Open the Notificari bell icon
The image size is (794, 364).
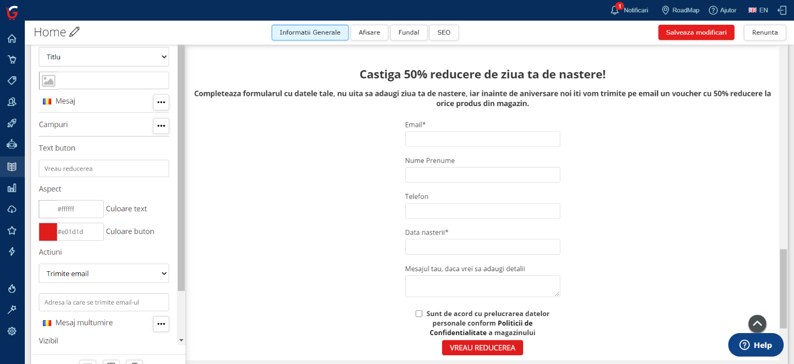pyautogui.click(x=615, y=10)
